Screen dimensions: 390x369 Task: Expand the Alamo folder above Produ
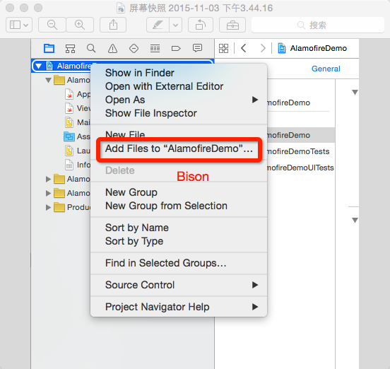tap(48, 193)
